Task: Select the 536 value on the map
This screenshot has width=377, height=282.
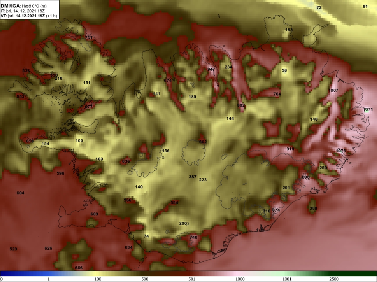Action: (26, 71)
